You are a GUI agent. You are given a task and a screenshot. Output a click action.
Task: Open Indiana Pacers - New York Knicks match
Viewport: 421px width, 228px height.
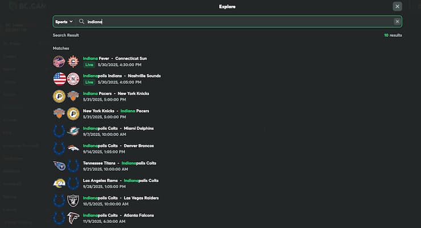(116, 94)
